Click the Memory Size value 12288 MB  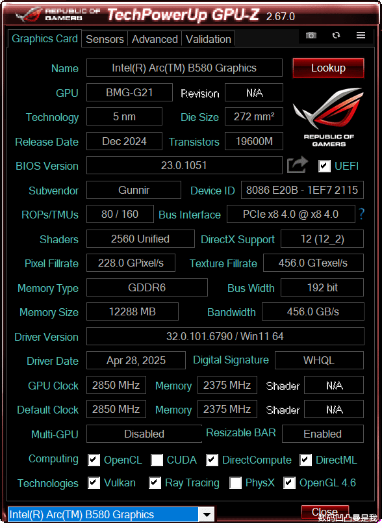(133, 312)
